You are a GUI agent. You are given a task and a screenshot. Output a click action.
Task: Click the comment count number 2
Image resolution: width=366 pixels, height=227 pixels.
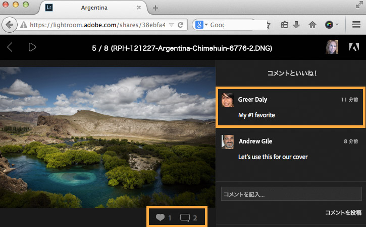click(195, 218)
